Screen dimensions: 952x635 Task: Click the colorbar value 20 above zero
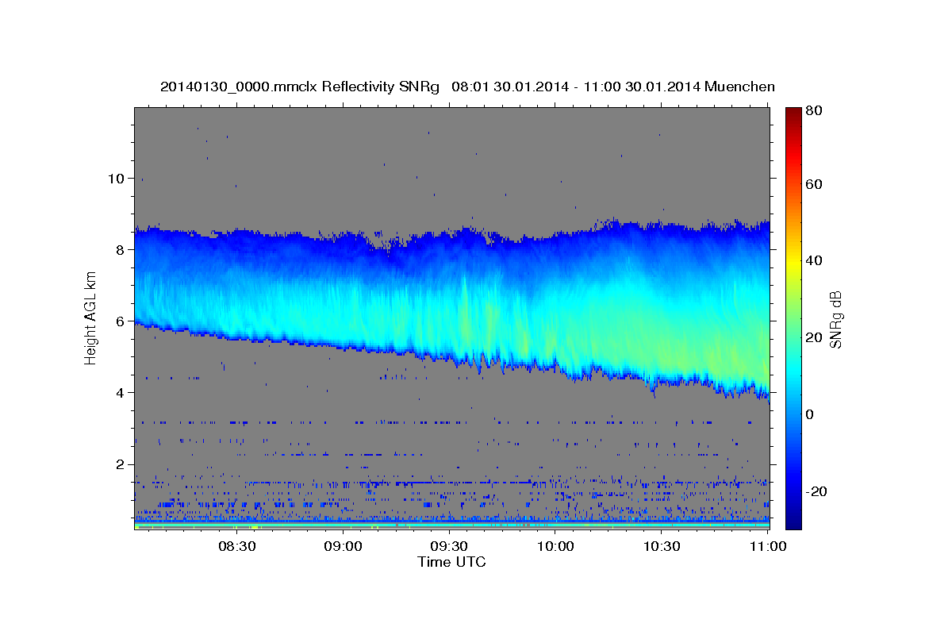point(813,337)
